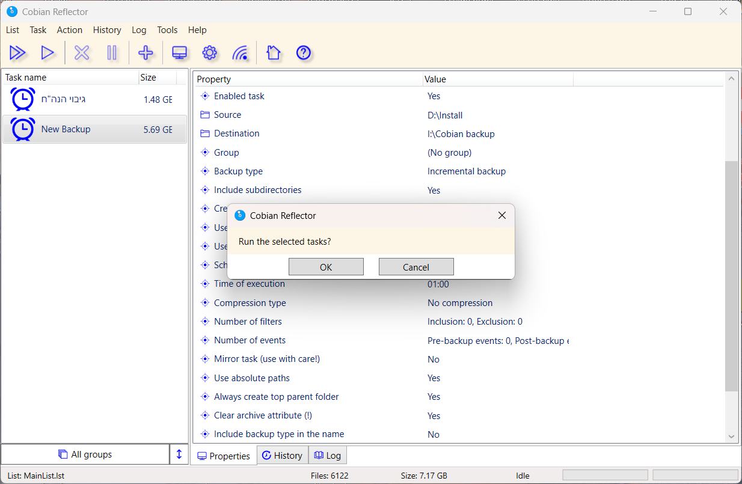Open the All groups selector
Image resolution: width=742 pixels, height=484 pixels.
click(x=85, y=455)
